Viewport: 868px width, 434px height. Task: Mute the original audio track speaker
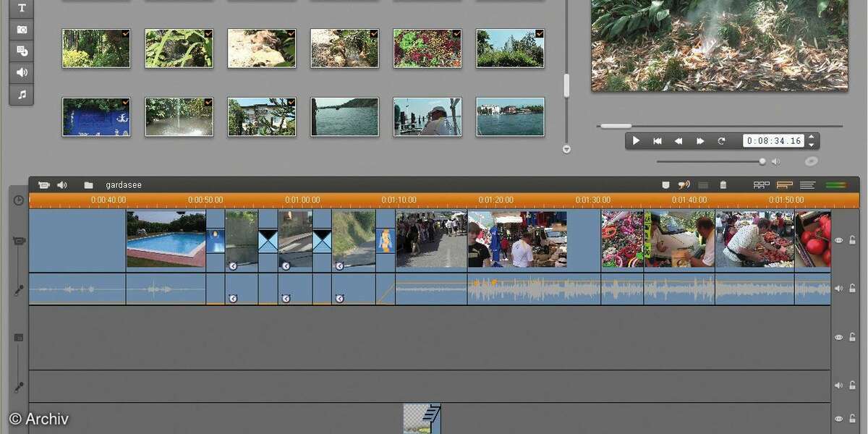coord(839,289)
